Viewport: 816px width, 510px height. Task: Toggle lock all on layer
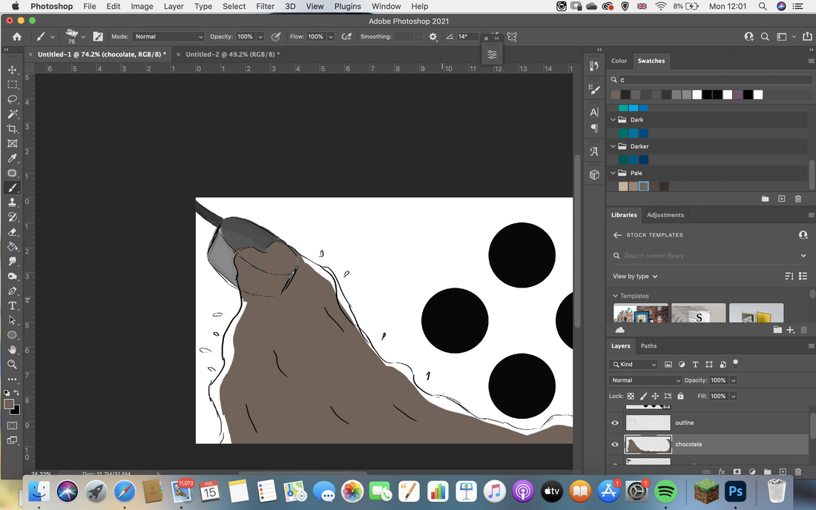[x=680, y=396]
